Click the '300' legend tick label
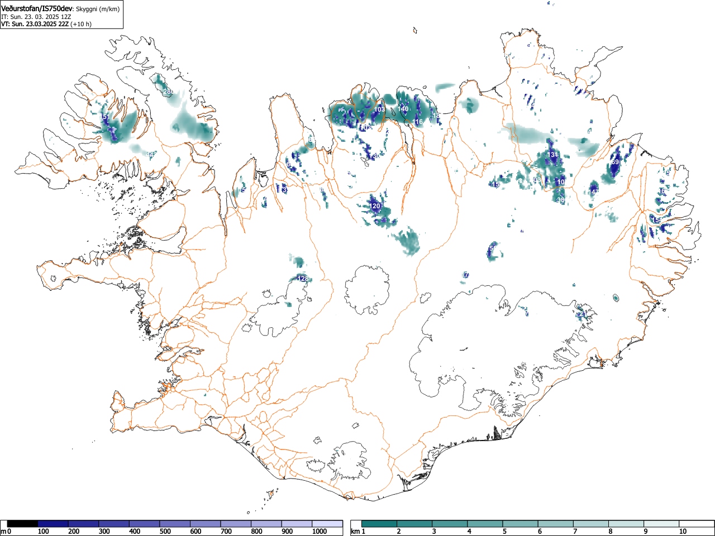Viewport: 715px width, 536px height. pyautogui.click(x=104, y=532)
